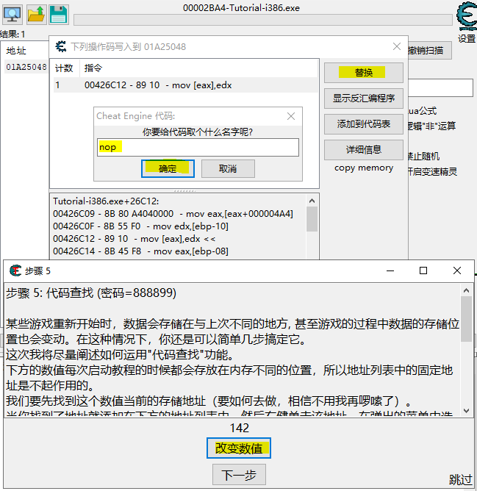The width and height of the screenshot is (477, 491).
Task: Click the 禁止随机 option label
Action: click(x=424, y=156)
